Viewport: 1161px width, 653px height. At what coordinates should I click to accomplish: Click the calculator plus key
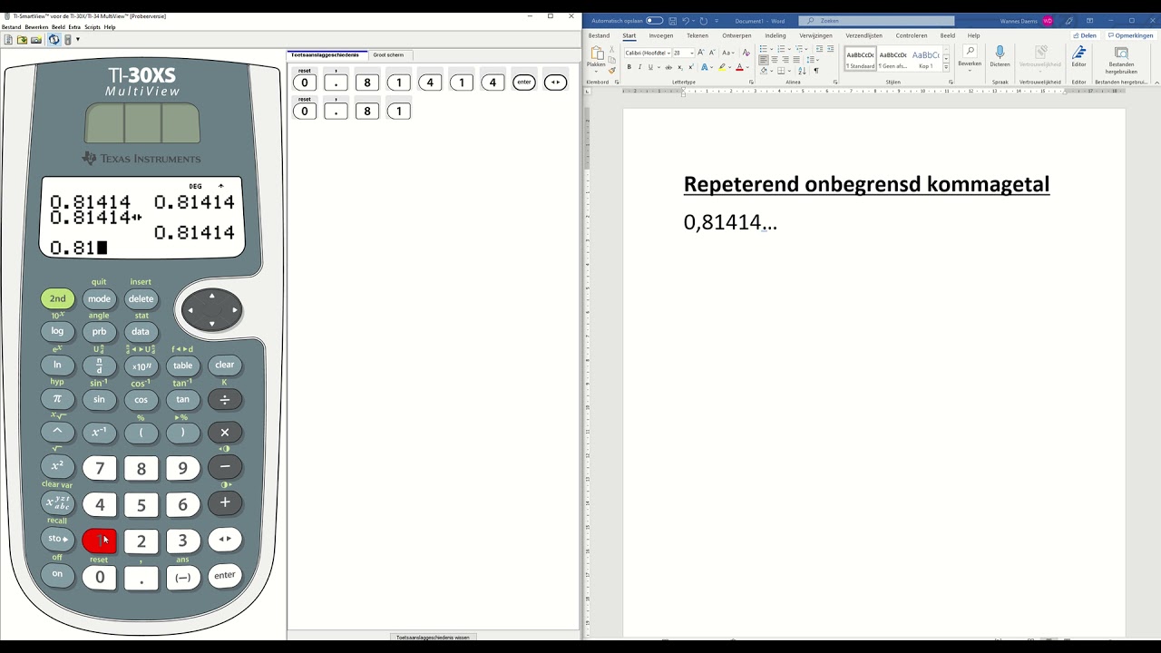(x=225, y=502)
